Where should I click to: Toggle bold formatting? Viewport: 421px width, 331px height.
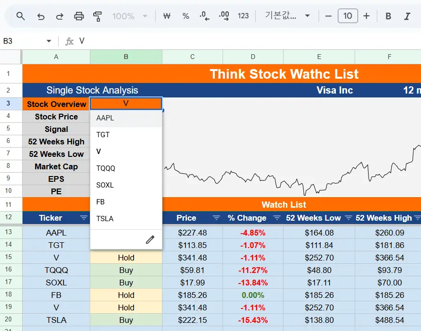388,16
